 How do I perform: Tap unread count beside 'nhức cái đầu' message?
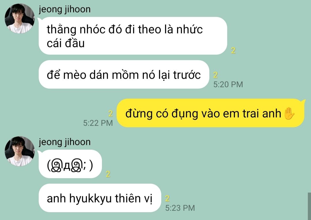pyautogui.click(x=233, y=51)
